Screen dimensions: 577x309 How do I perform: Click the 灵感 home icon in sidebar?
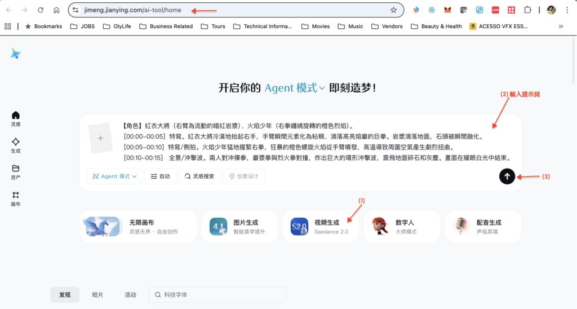click(15, 118)
